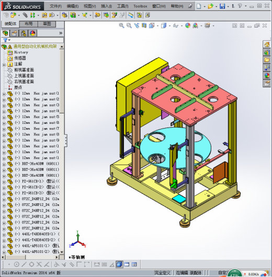The height and width of the screenshot is (277, 272).
Task: Click the Save floppy disk icon
Action: click(222, 6)
